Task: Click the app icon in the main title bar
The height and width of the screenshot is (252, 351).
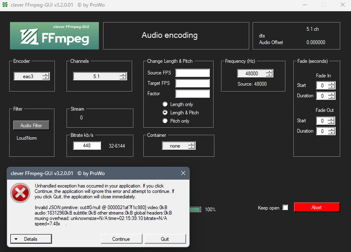Action: 5,5
